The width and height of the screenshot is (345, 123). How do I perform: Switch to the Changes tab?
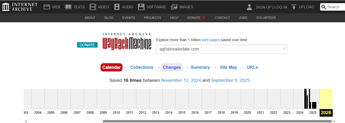(172, 67)
